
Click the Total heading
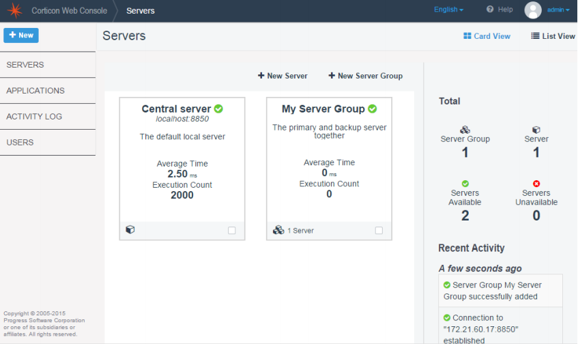coord(449,101)
